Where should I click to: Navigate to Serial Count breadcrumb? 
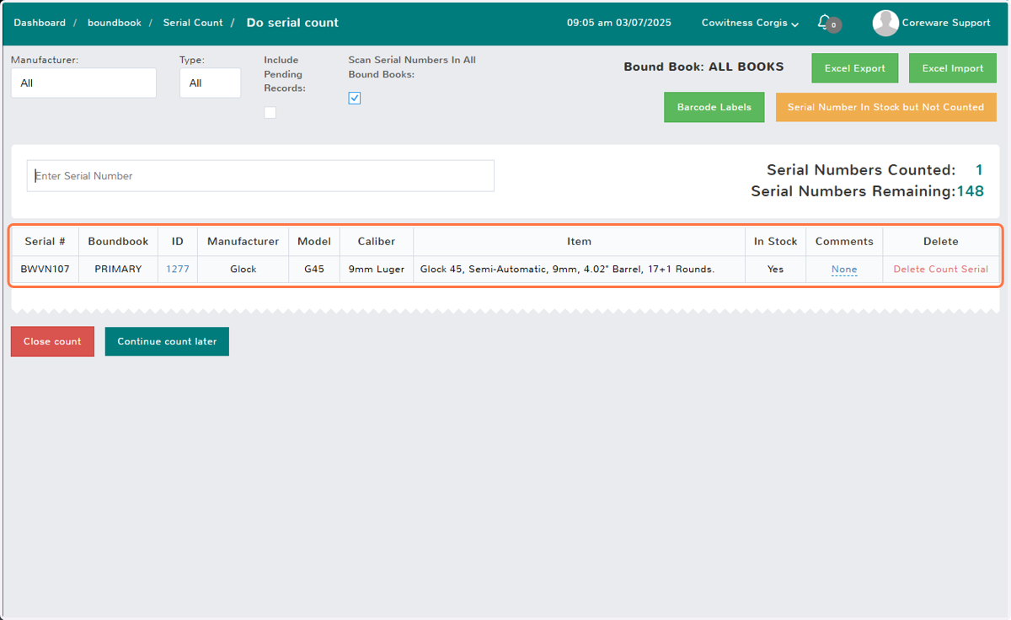pos(193,23)
